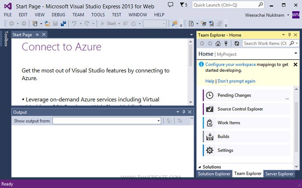This screenshot has height=188, width=302.
Task: Open the notifications flag showing 5
Action: click(x=183, y=5)
